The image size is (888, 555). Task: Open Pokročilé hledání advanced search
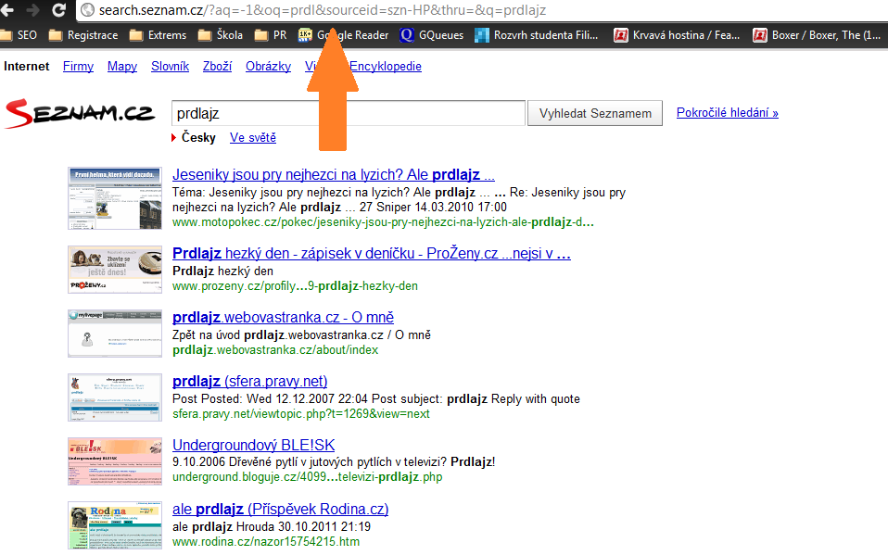click(727, 113)
